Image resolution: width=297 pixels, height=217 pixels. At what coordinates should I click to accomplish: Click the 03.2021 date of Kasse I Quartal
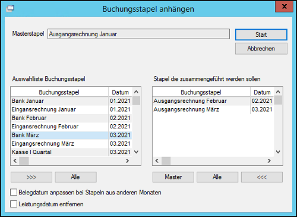[120, 152]
